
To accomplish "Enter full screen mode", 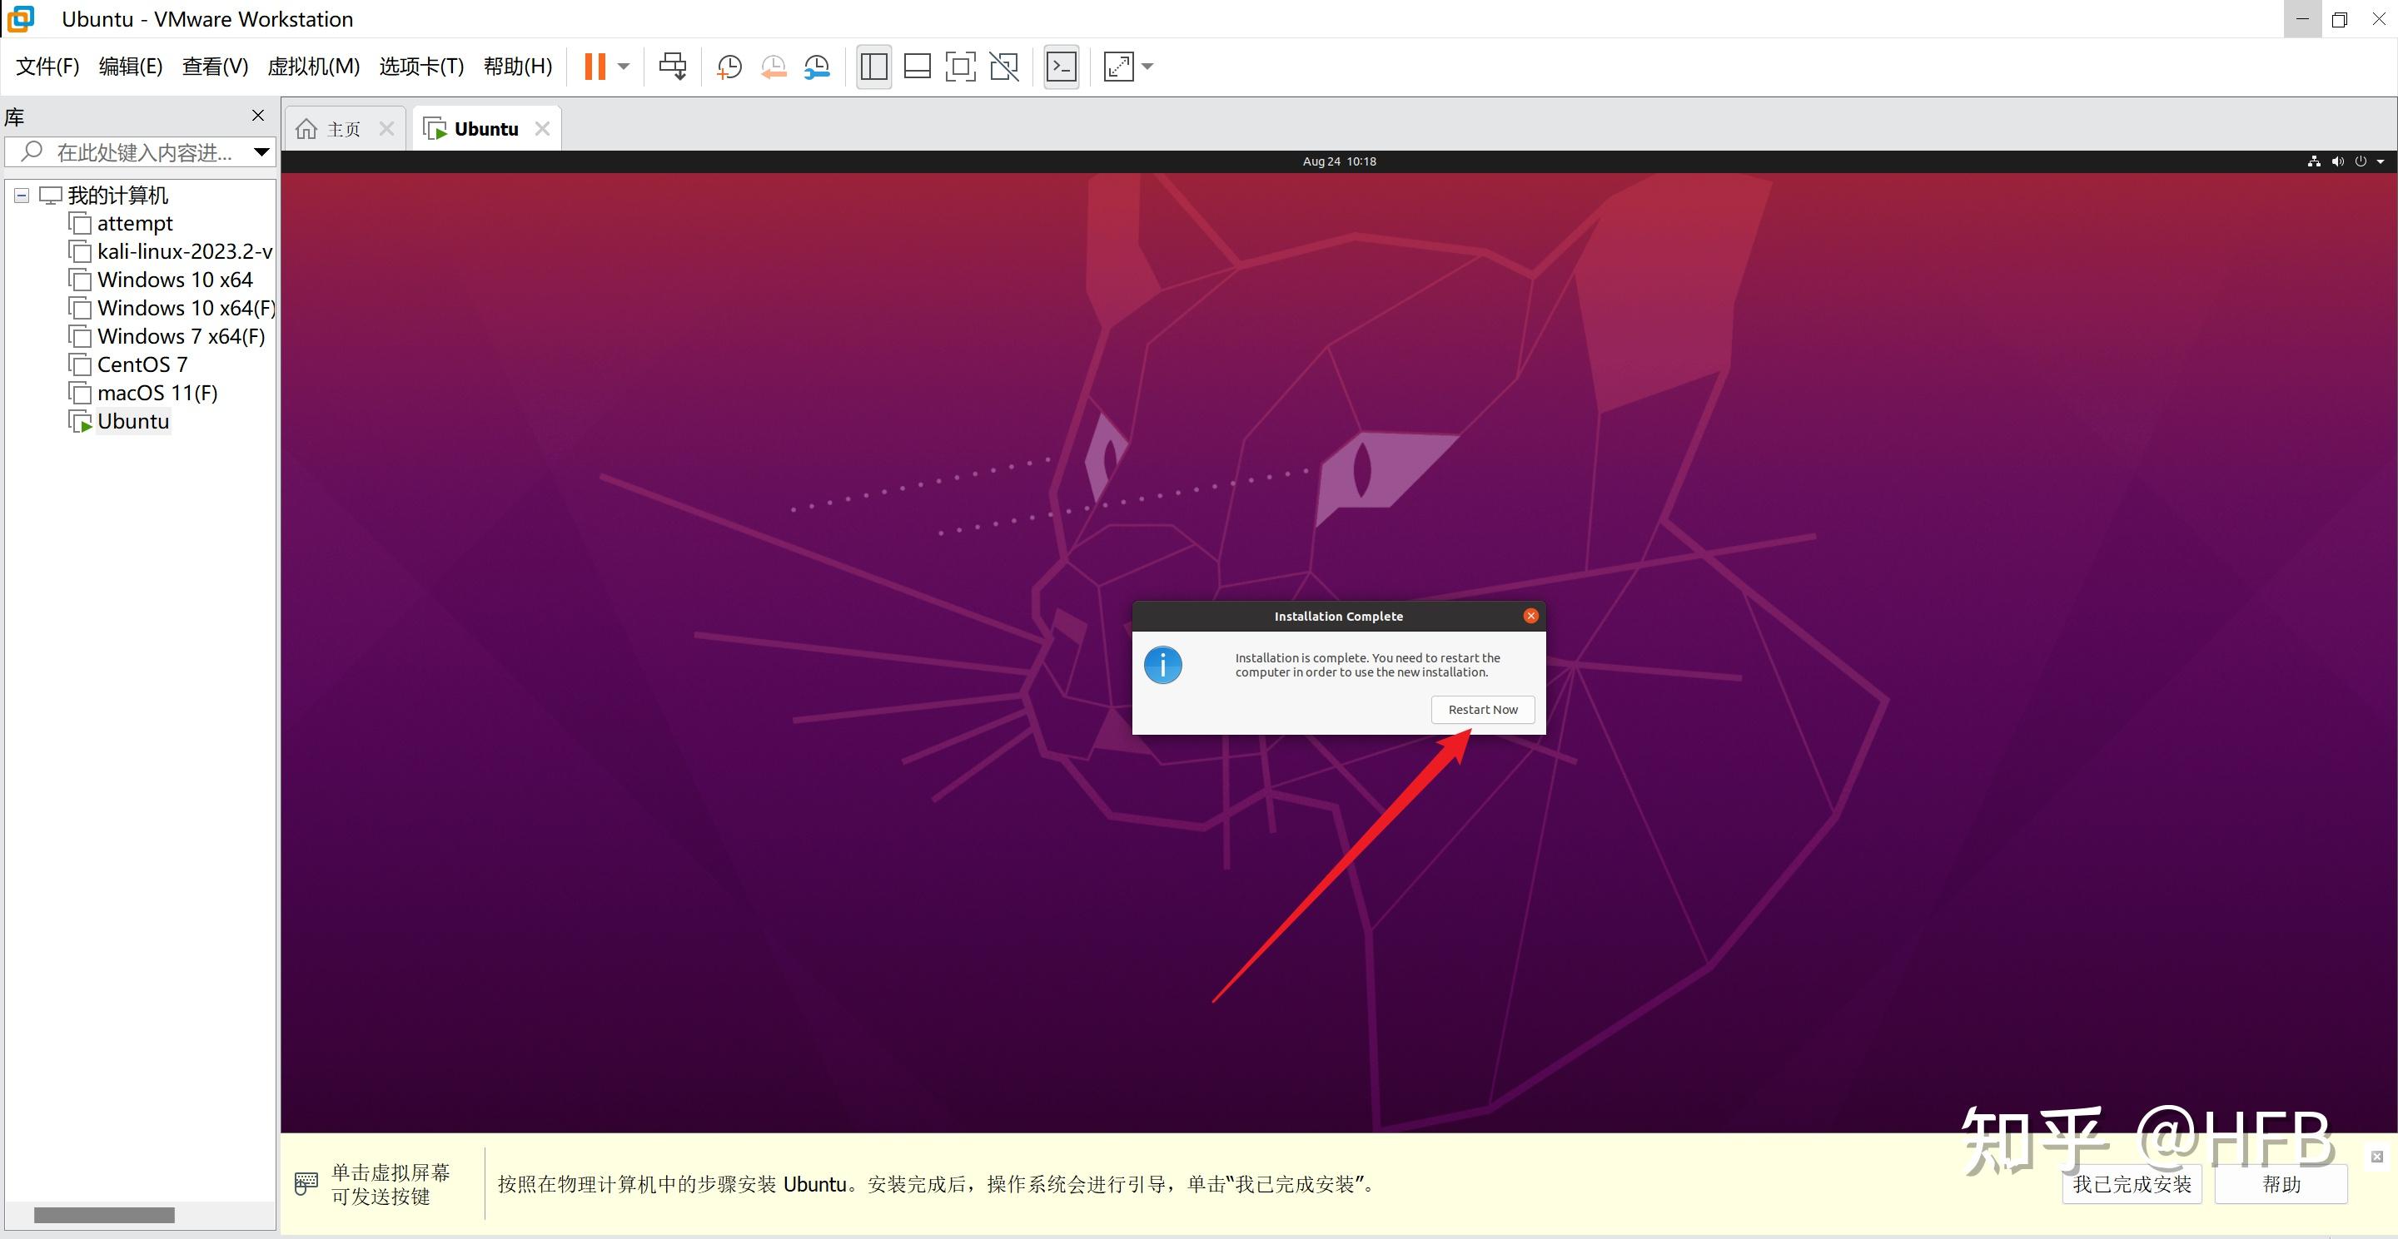I will tap(960, 66).
